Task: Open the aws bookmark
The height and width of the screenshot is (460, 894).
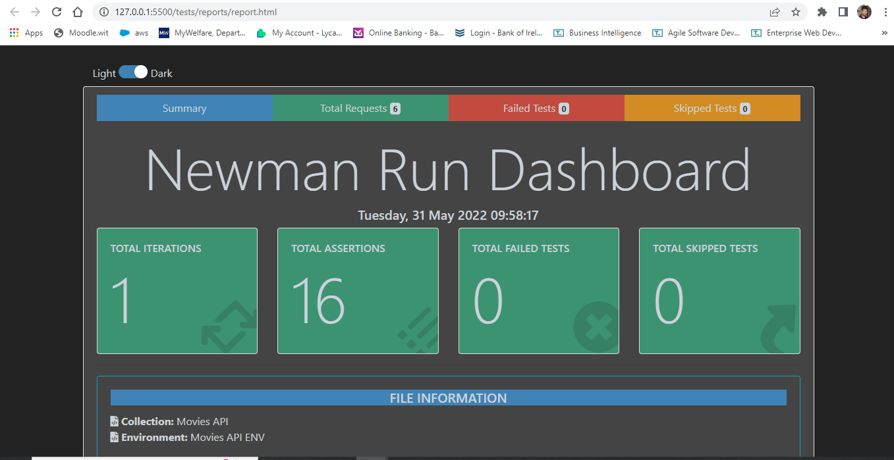Action: [x=134, y=32]
